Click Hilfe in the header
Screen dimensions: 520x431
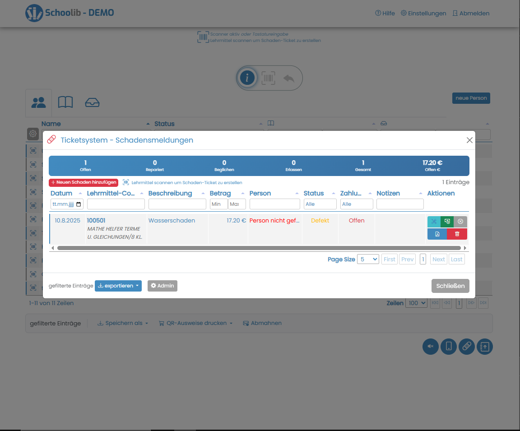pos(385,13)
